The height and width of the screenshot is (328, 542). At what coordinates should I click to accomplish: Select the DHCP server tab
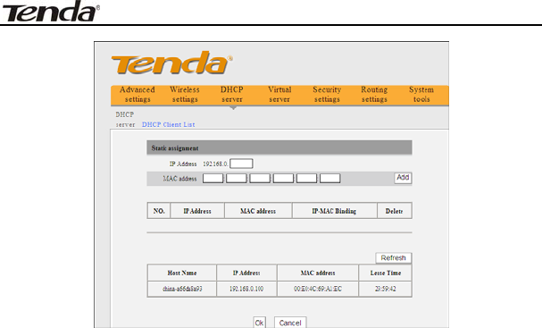[x=232, y=95]
